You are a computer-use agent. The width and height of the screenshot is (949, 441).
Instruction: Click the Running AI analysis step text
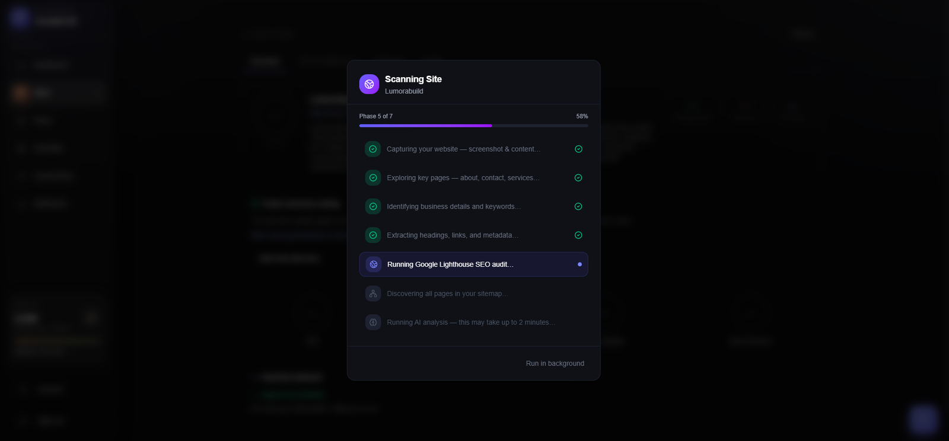tap(471, 322)
